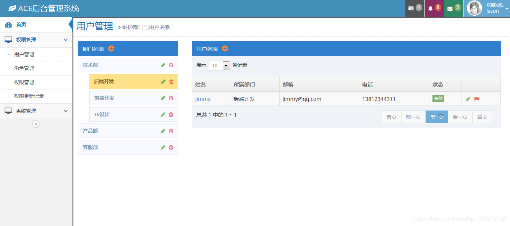Viewport: 510px width, 226px height.
Task: Click the monitor icon beside 权限管理
Action: pos(8,40)
